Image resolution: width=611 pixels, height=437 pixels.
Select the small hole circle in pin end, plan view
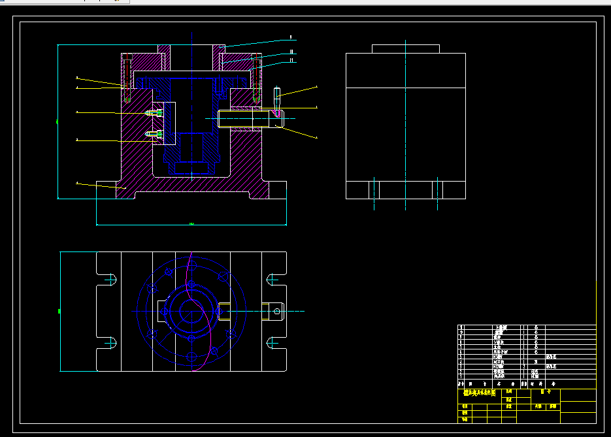[276, 311]
